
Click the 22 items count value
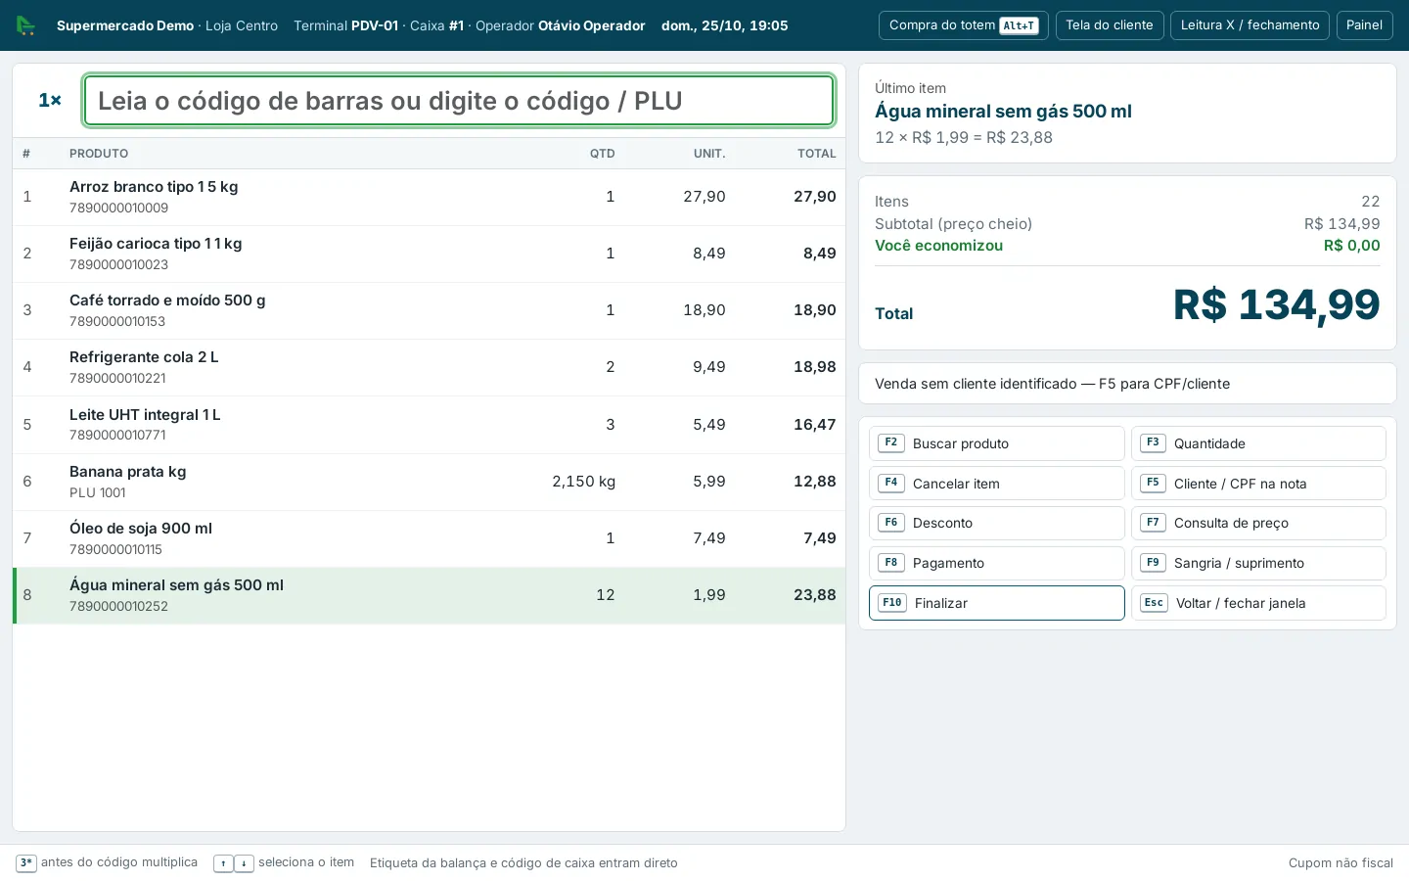click(x=1371, y=202)
